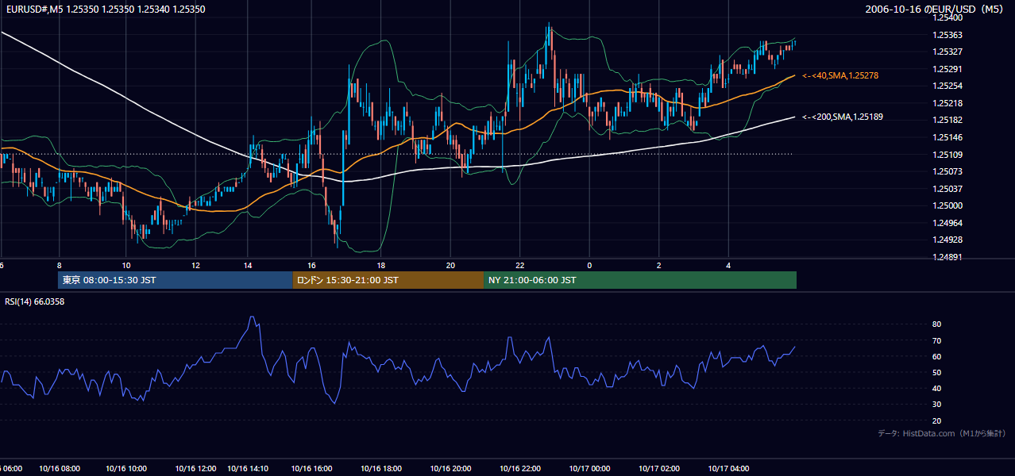Click price level 1.25109 on axis
1015x476 pixels.
coord(947,155)
